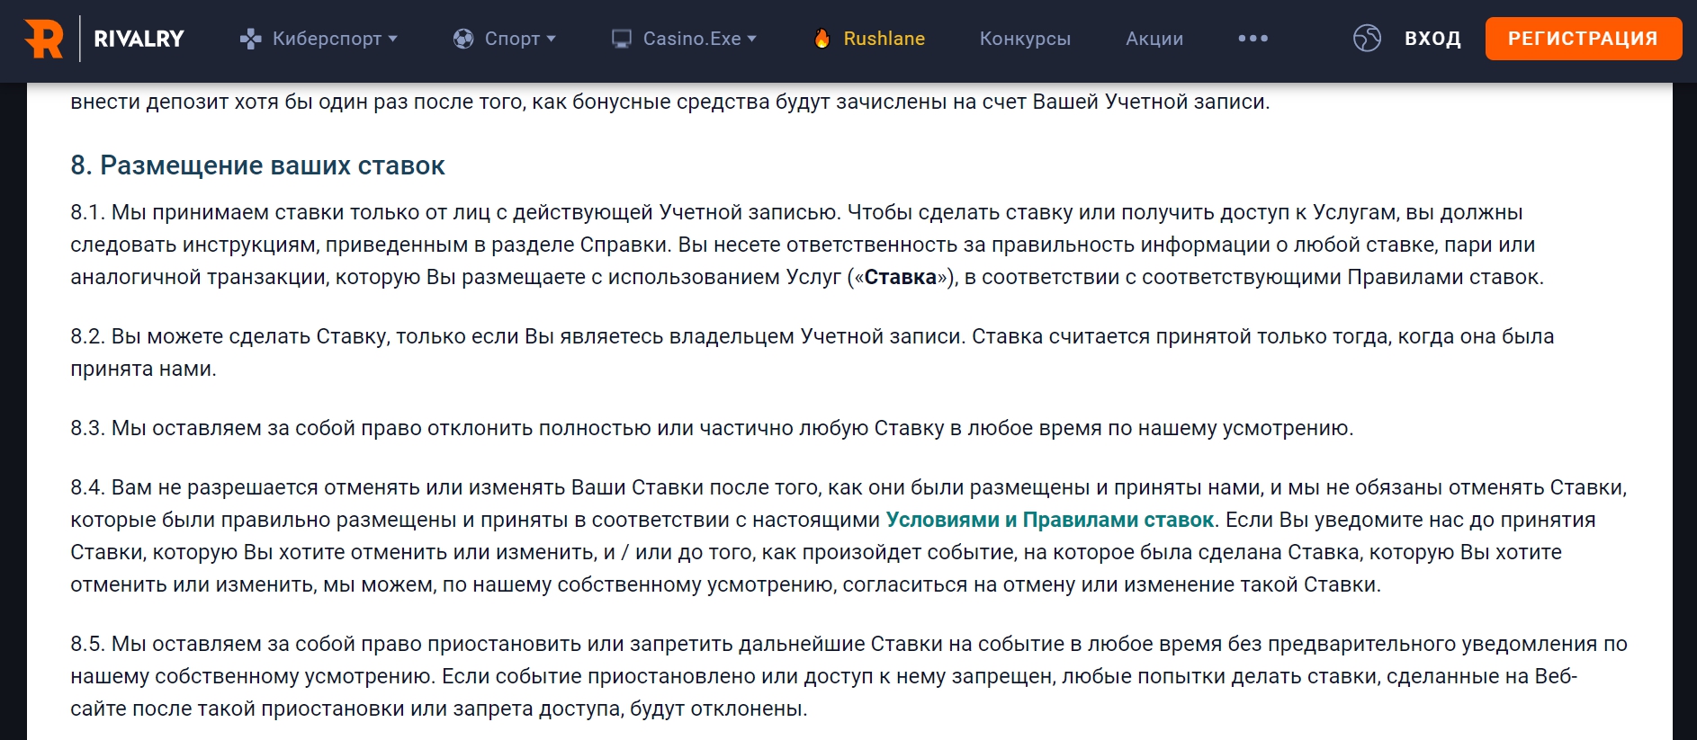The image size is (1697, 740).
Task: Open the Акции page
Action: (1154, 39)
